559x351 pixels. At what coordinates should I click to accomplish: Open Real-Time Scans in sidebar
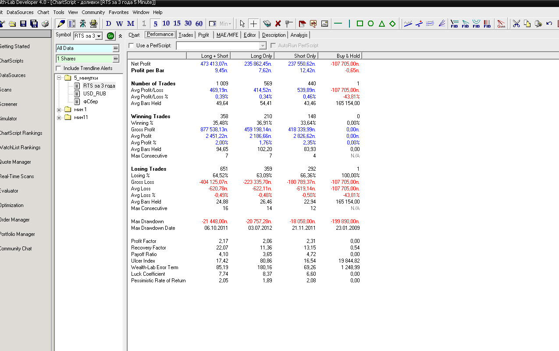[17, 176]
